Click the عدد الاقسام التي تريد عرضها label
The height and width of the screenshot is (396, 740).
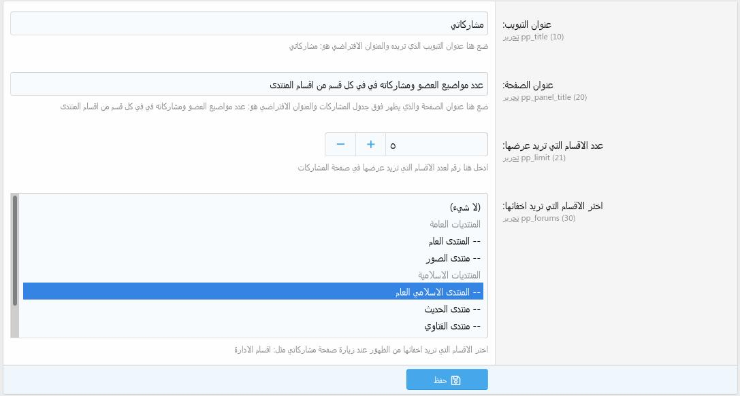tap(552, 145)
